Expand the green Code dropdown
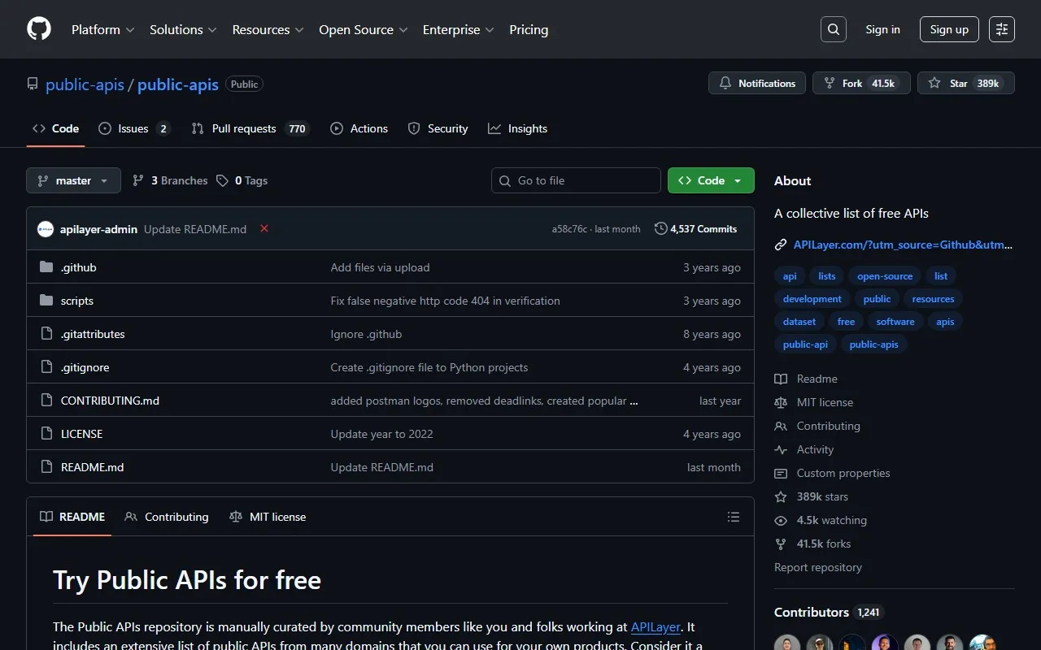The height and width of the screenshot is (650, 1041). (710, 180)
